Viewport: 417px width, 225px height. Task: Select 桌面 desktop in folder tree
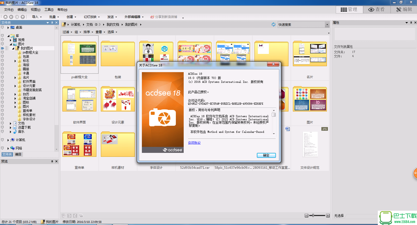click(x=19, y=27)
